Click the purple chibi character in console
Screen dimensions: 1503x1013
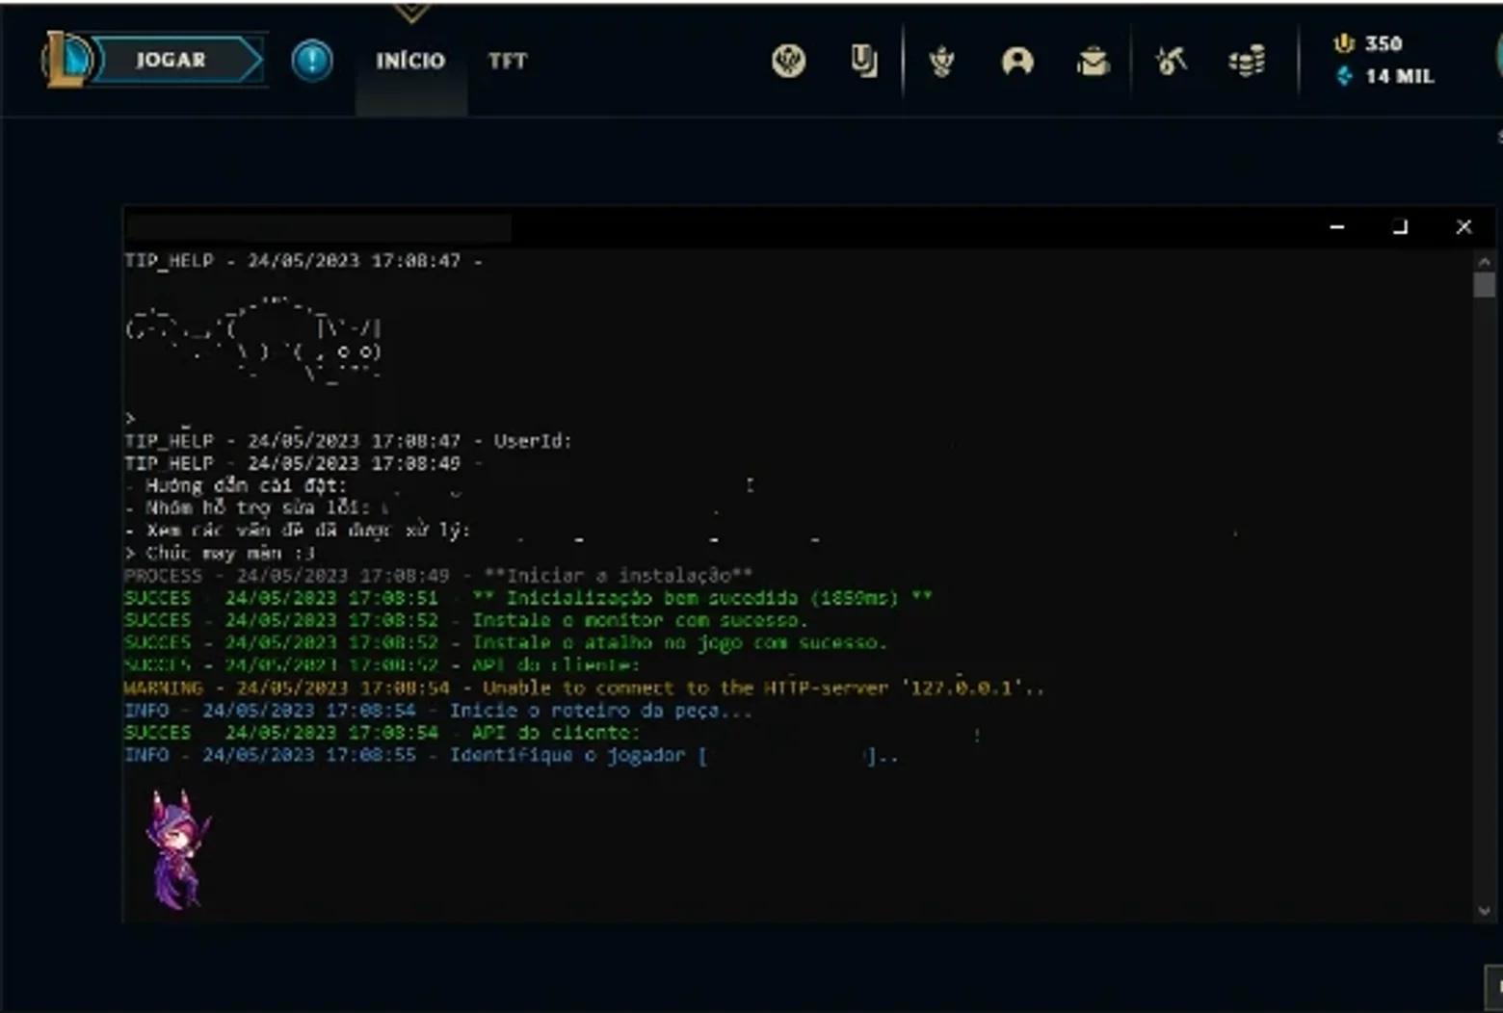(177, 849)
